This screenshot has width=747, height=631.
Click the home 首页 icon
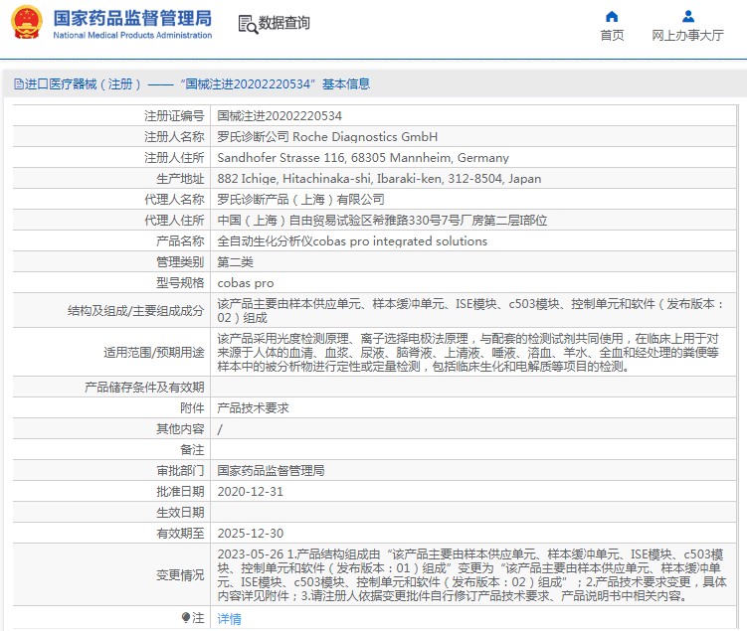[x=612, y=17]
